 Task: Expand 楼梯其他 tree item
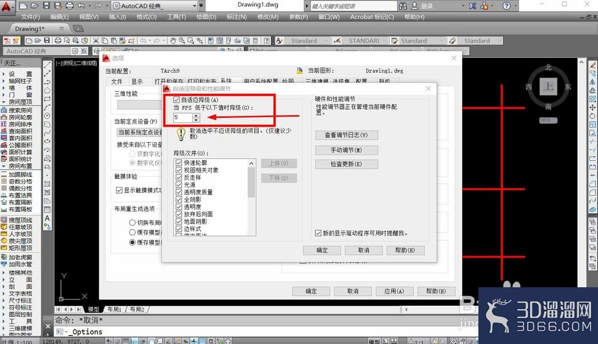pos(4,273)
